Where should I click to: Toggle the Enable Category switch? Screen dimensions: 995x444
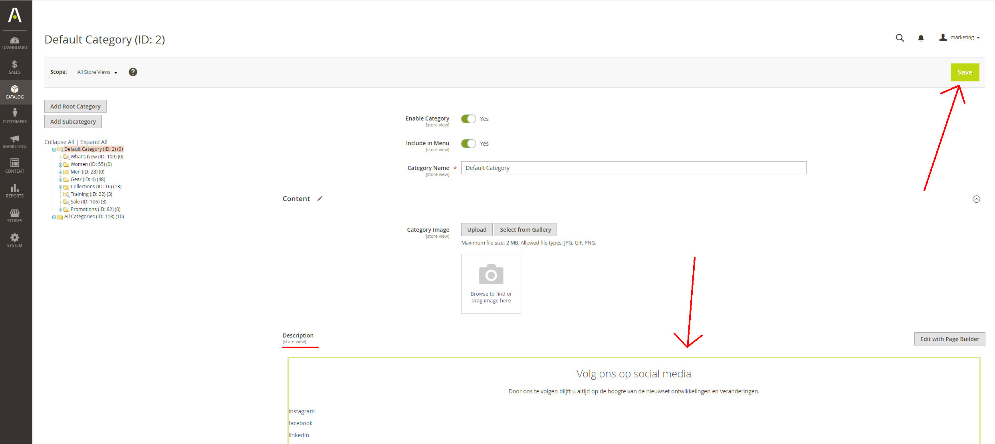(x=468, y=119)
